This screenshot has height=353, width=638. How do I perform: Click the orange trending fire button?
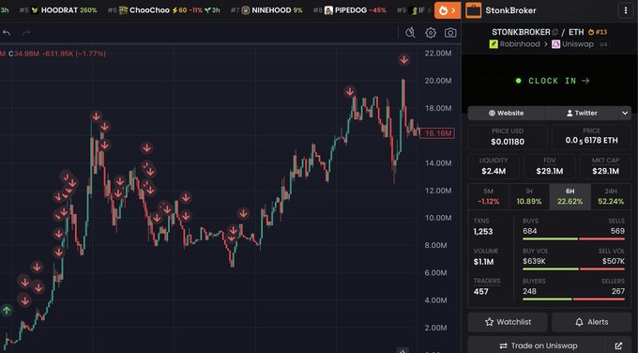(448, 10)
